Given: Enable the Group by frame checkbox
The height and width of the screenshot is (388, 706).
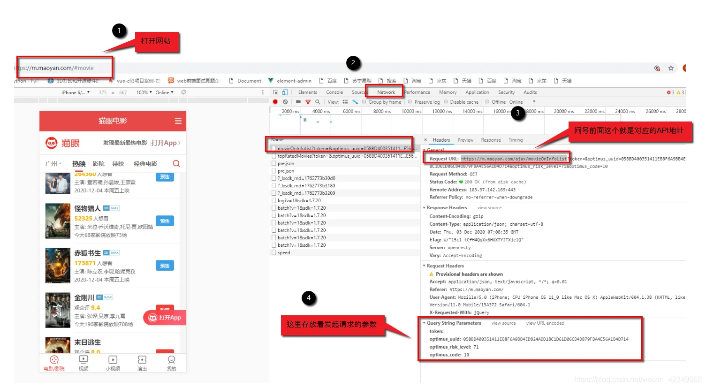Looking at the screenshot, I should [364, 102].
